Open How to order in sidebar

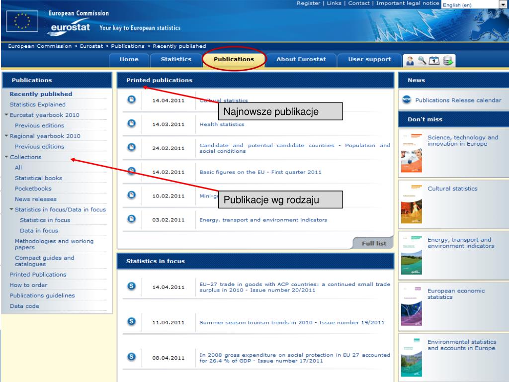pos(28,285)
